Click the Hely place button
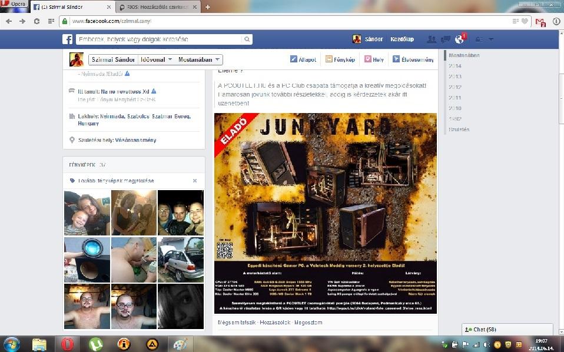This screenshot has width=564, height=352. pos(374,59)
